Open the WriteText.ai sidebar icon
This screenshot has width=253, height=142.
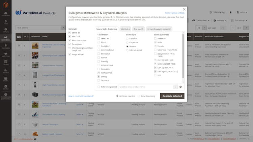click(6, 38)
